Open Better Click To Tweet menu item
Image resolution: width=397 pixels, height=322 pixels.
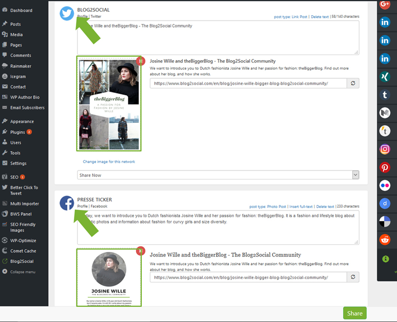(24, 190)
